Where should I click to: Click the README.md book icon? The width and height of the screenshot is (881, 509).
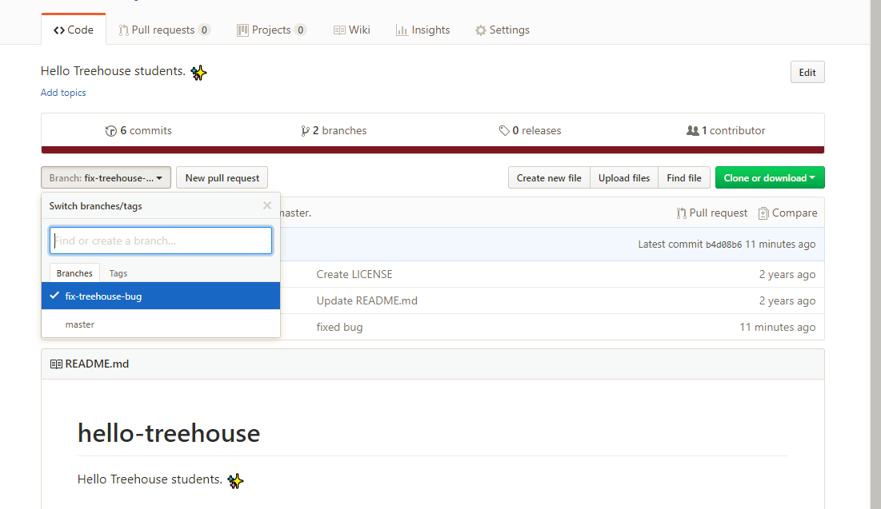coord(56,364)
